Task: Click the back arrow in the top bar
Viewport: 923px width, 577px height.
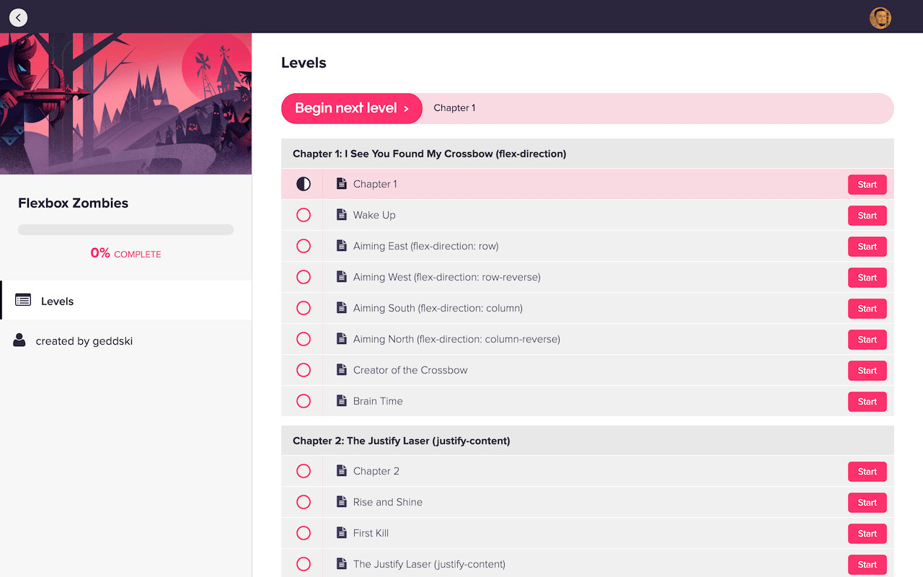Action: (x=18, y=17)
